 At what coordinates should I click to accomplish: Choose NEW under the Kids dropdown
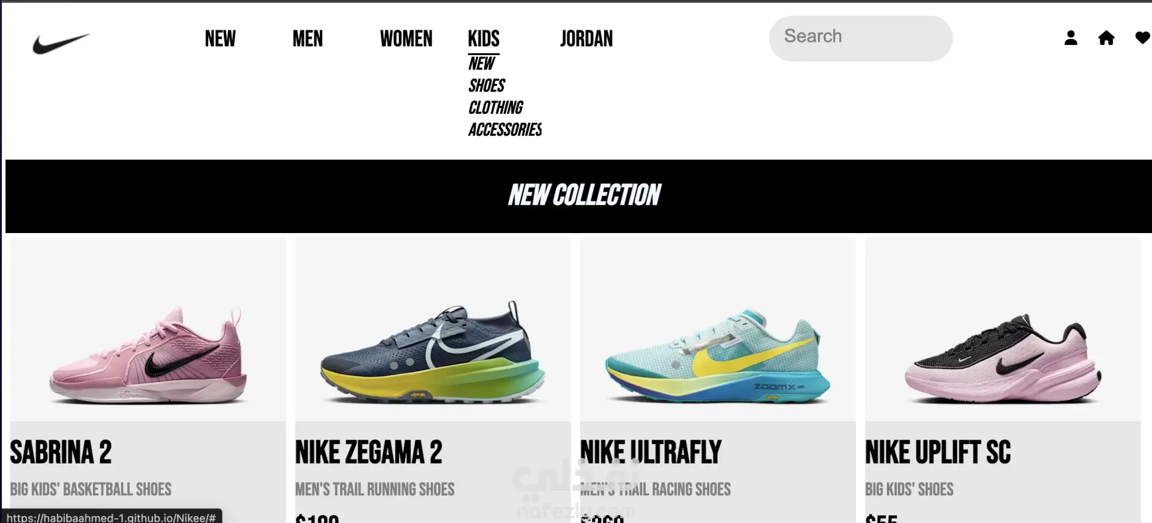[482, 64]
